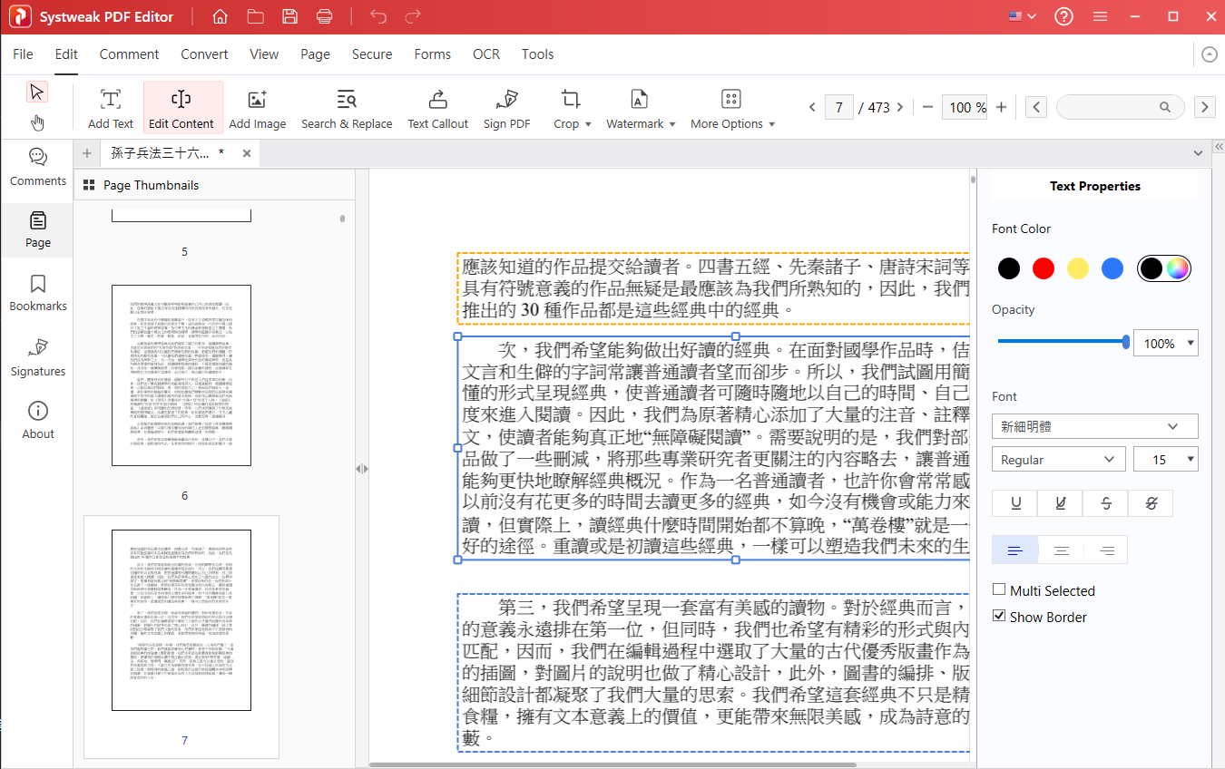Open the Tools menu
The image size is (1225, 769).
pyautogui.click(x=537, y=54)
